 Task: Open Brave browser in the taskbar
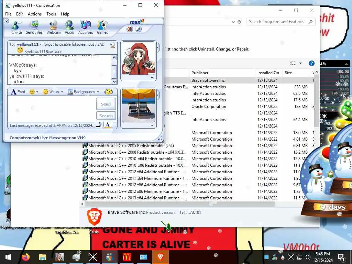pyautogui.click(x=160, y=257)
